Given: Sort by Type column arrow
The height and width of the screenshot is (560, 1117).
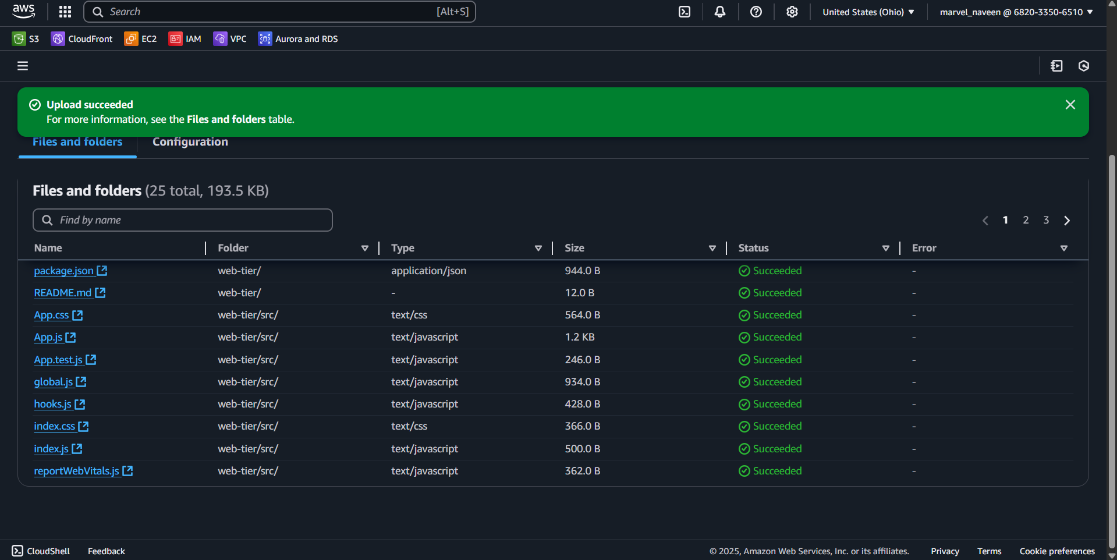Looking at the screenshot, I should [538, 248].
